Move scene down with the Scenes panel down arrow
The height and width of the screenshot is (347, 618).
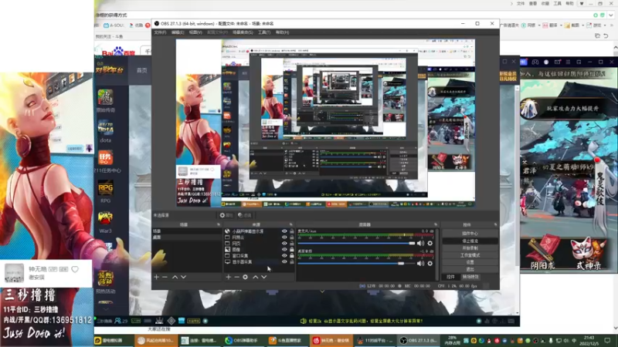pyautogui.click(x=183, y=277)
